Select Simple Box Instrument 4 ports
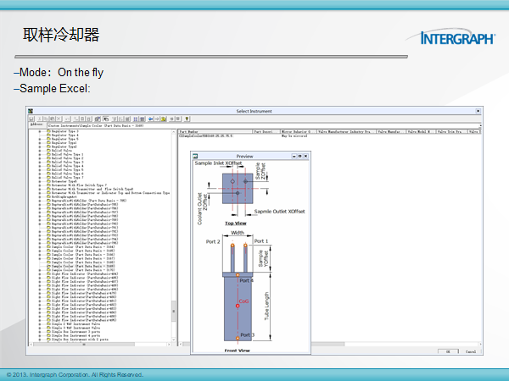The width and height of the screenshot is (509, 381). tap(76, 335)
